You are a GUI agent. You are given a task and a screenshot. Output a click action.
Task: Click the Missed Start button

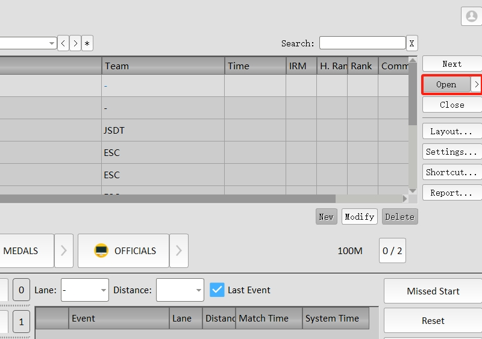pos(433,291)
